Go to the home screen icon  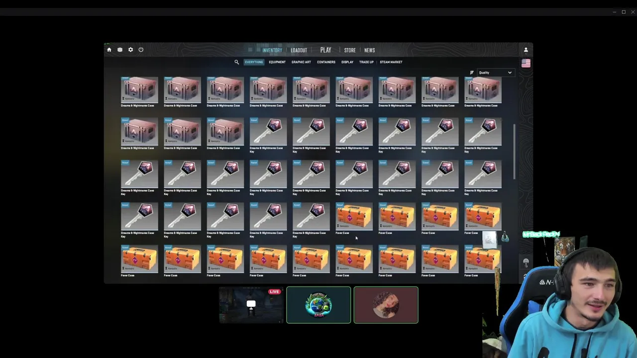109,50
